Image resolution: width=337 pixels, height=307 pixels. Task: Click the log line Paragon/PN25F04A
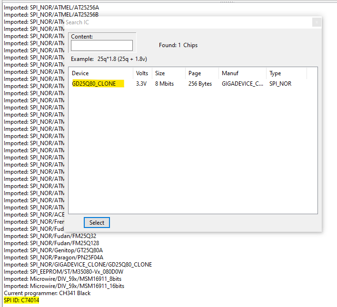[53, 257]
